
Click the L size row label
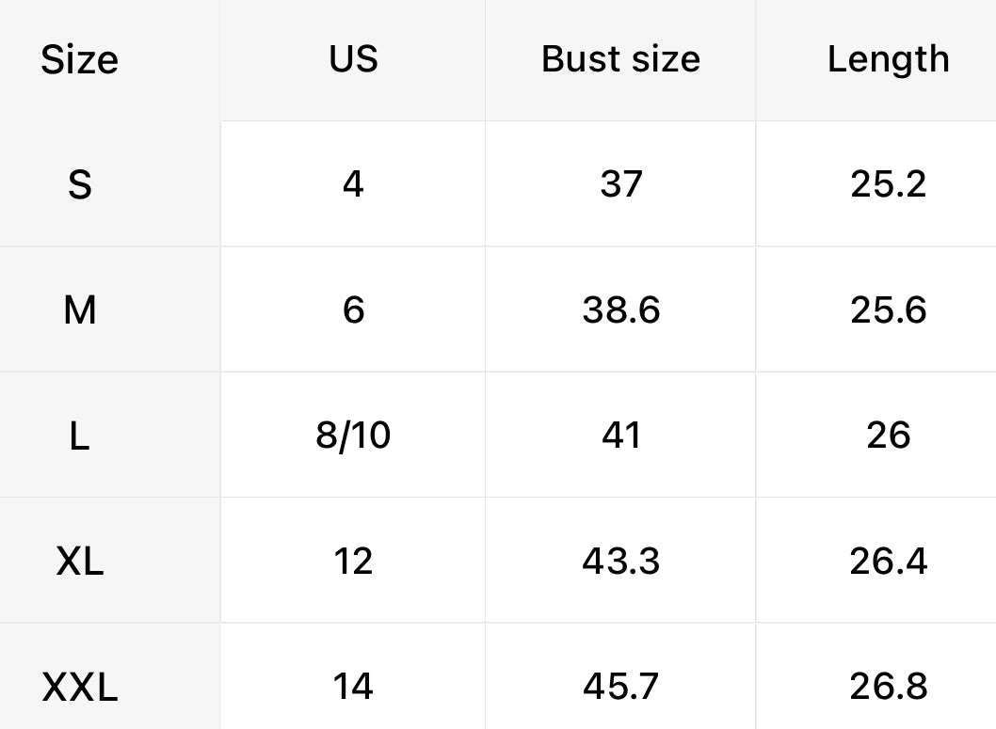(x=80, y=436)
